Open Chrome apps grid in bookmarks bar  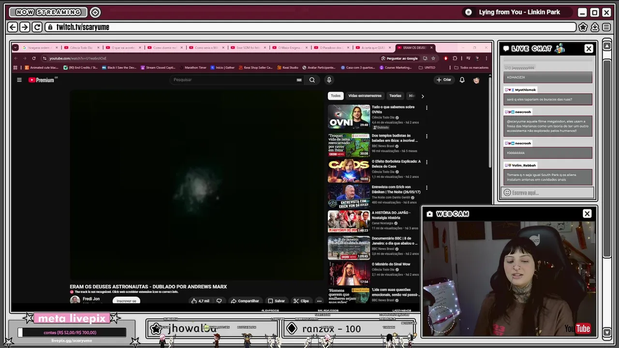(x=15, y=68)
